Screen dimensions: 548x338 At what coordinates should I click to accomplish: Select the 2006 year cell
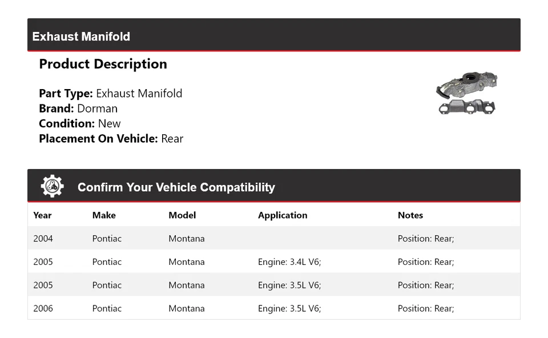click(43, 308)
